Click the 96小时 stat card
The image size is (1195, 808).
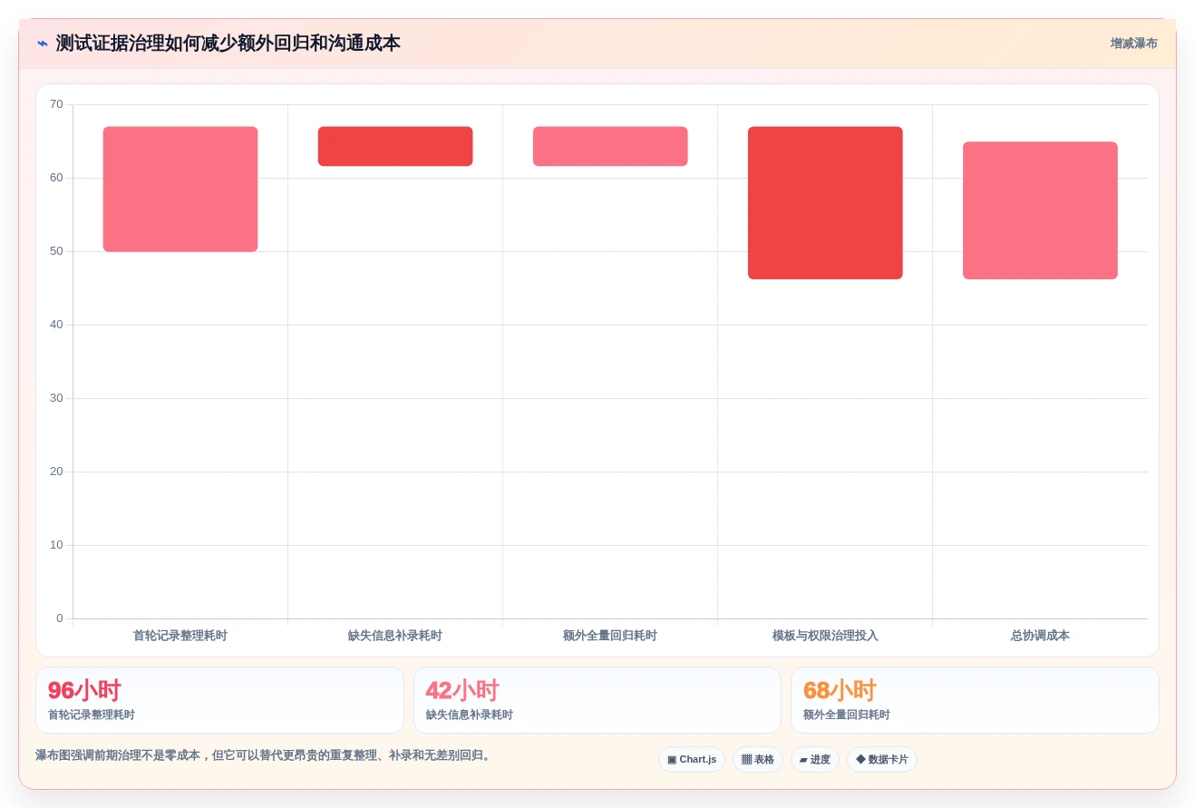219,700
